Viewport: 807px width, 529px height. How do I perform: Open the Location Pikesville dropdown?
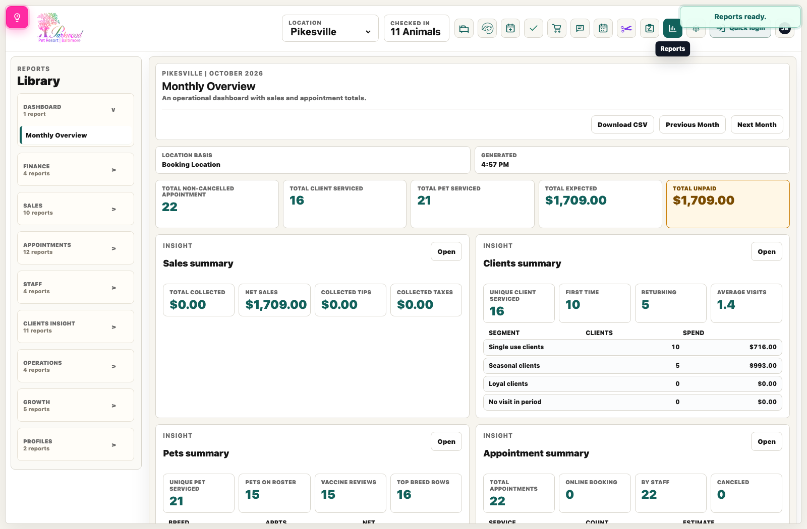pos(330,28)
